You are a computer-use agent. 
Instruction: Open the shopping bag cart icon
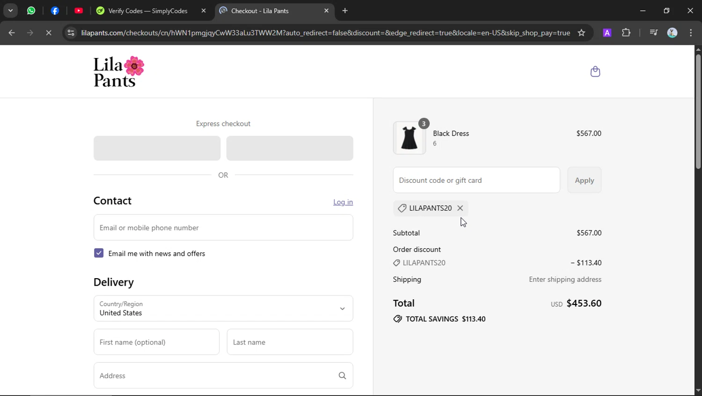(x=595, y=72)
